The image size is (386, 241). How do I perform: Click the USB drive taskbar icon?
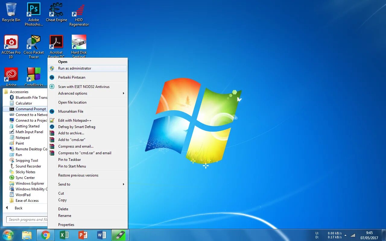click(120, 235)
